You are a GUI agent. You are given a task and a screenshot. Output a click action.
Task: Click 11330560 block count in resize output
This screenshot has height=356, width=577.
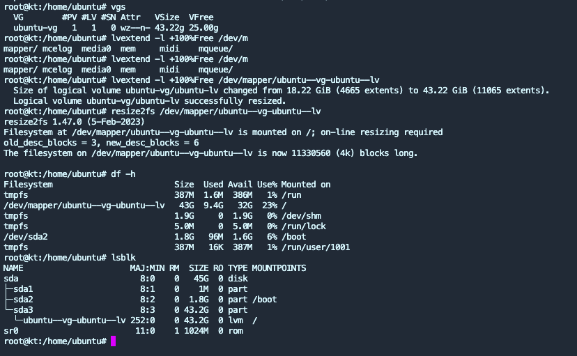[x=311, y=153]
